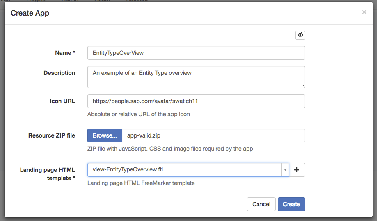Viewport: 377px width, 221px height.
Task: Click the Browse... button
Action: click(x=105, y=135)
